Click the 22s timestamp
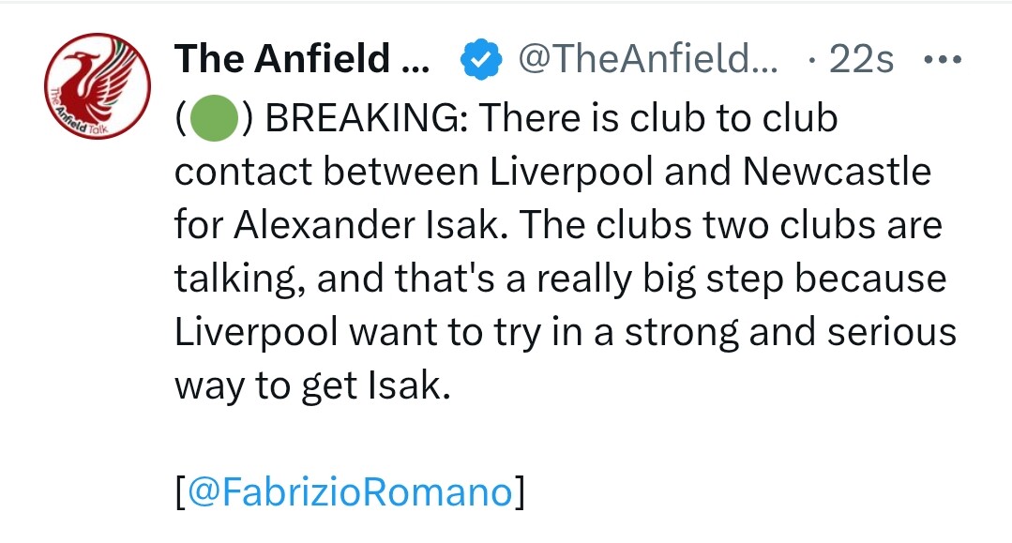 click(861, 61)
